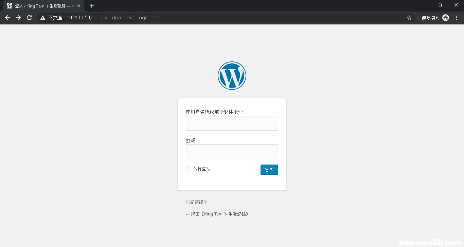
Task: Go back using the browser back arrow
Action: point(7,18)
